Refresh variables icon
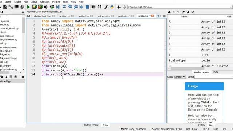 (x=193, y=12)
